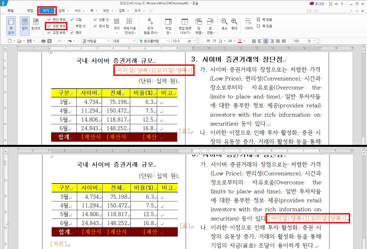The width and height of the screenshot is (367, 249).
Task: Click the print preview toolbar icon
Action: (x=49, y=41)
